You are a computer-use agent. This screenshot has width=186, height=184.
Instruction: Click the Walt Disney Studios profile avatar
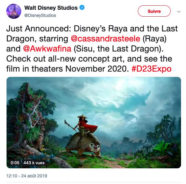pos(14,11)
